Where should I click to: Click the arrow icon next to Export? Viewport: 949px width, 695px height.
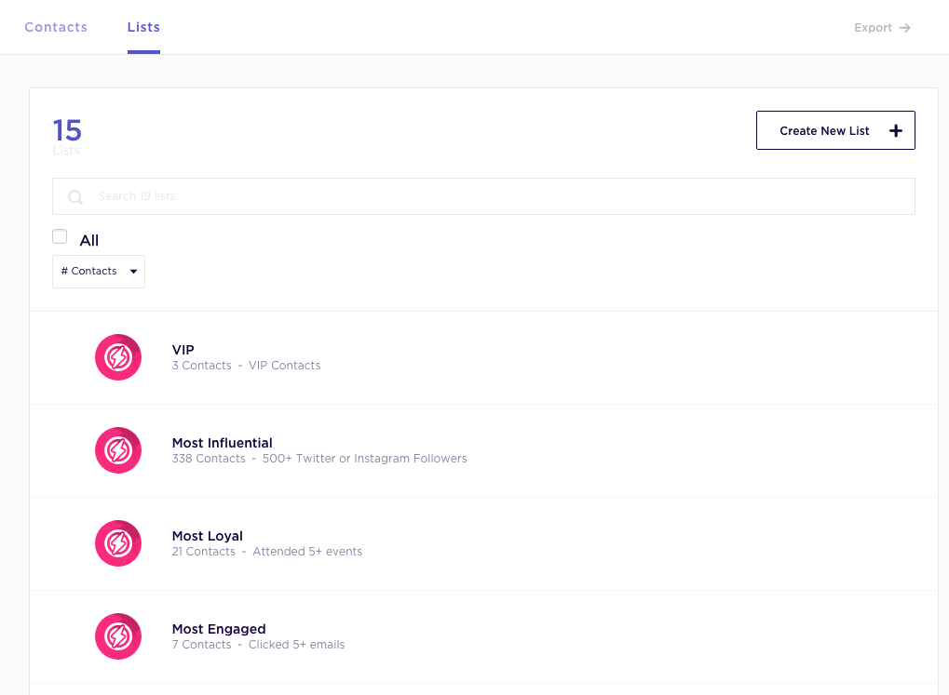904,28
